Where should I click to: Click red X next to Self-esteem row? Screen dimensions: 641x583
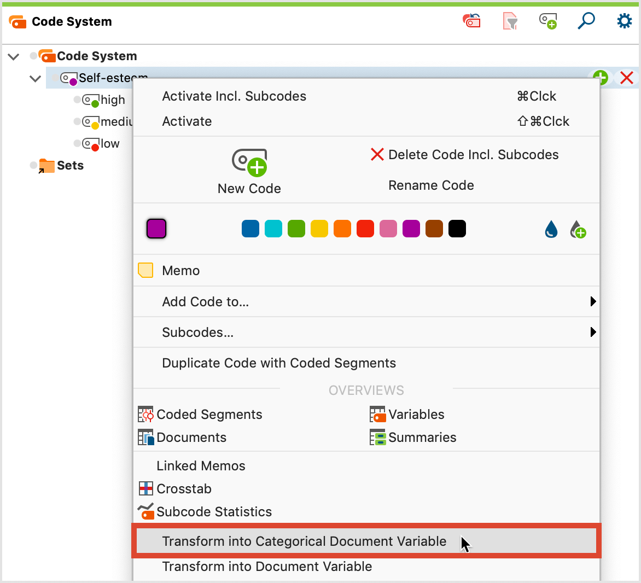627,78
